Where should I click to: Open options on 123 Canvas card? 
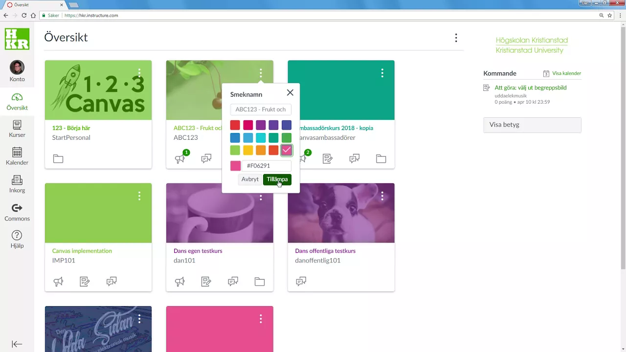click(x=139, y=73)
